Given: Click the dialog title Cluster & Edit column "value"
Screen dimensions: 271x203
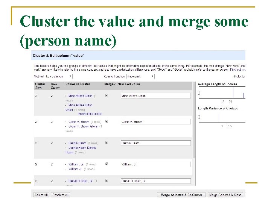Looking at the screenshot, I should click(58, 56).
